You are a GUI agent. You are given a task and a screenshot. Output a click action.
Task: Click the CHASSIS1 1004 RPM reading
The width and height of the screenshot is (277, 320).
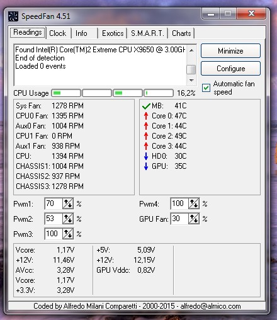[50, 166]
